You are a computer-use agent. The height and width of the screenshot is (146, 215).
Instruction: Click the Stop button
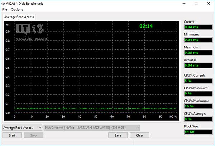click(x=33, y=135)
